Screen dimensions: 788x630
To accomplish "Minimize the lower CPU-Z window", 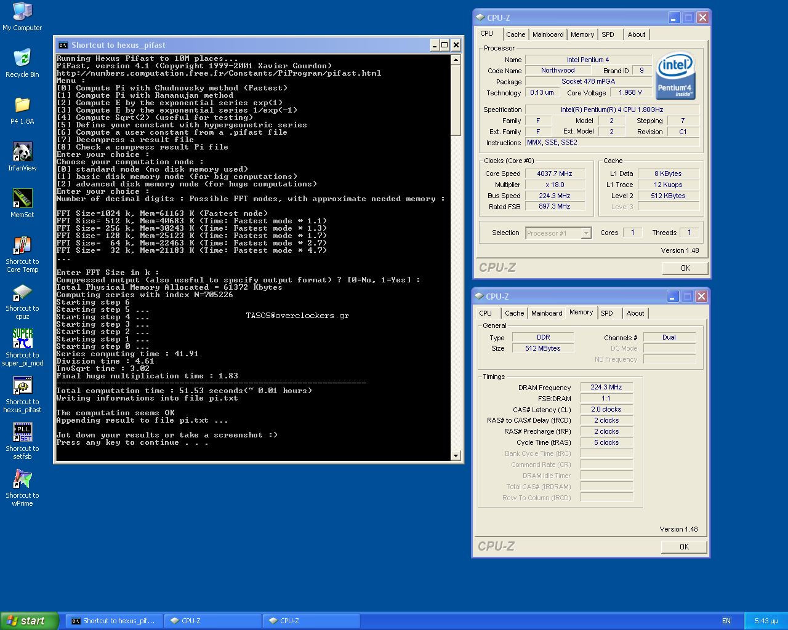I will (673, 297).
